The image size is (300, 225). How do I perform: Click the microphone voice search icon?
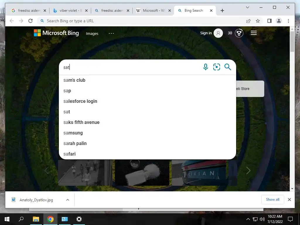point(205,67)
